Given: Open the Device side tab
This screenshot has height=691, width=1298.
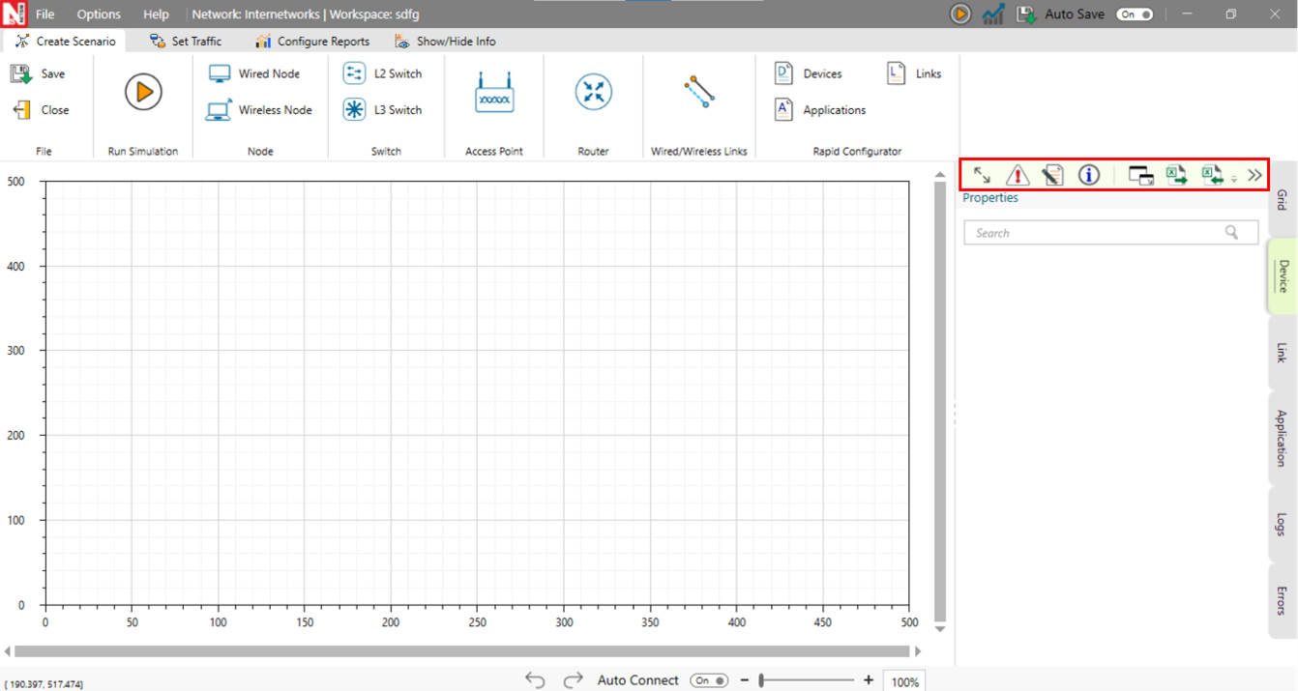Looking at the screenshot, I should (x=1283, y=276).
